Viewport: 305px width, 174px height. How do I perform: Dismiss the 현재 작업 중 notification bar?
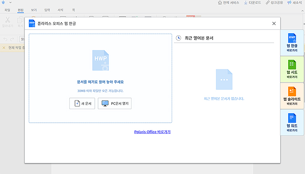click(4, 48)
